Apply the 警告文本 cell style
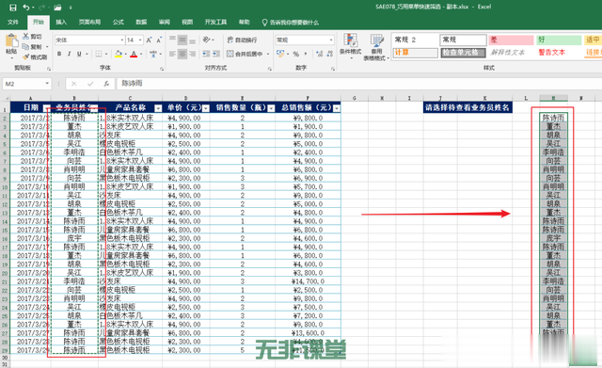The width and height of the screenshot is (602, 368). coord(559,53)
